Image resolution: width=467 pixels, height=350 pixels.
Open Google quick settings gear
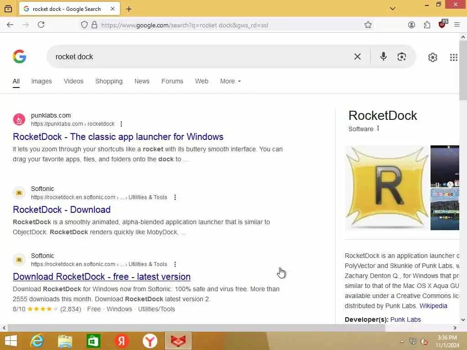click(x=432, y=57)
